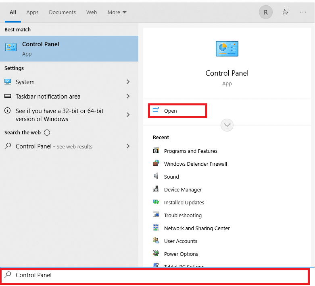The height and width of the screenshot is (286, 315).
Task: Open the Troubleshooting icon
Action: coord(156,215)
